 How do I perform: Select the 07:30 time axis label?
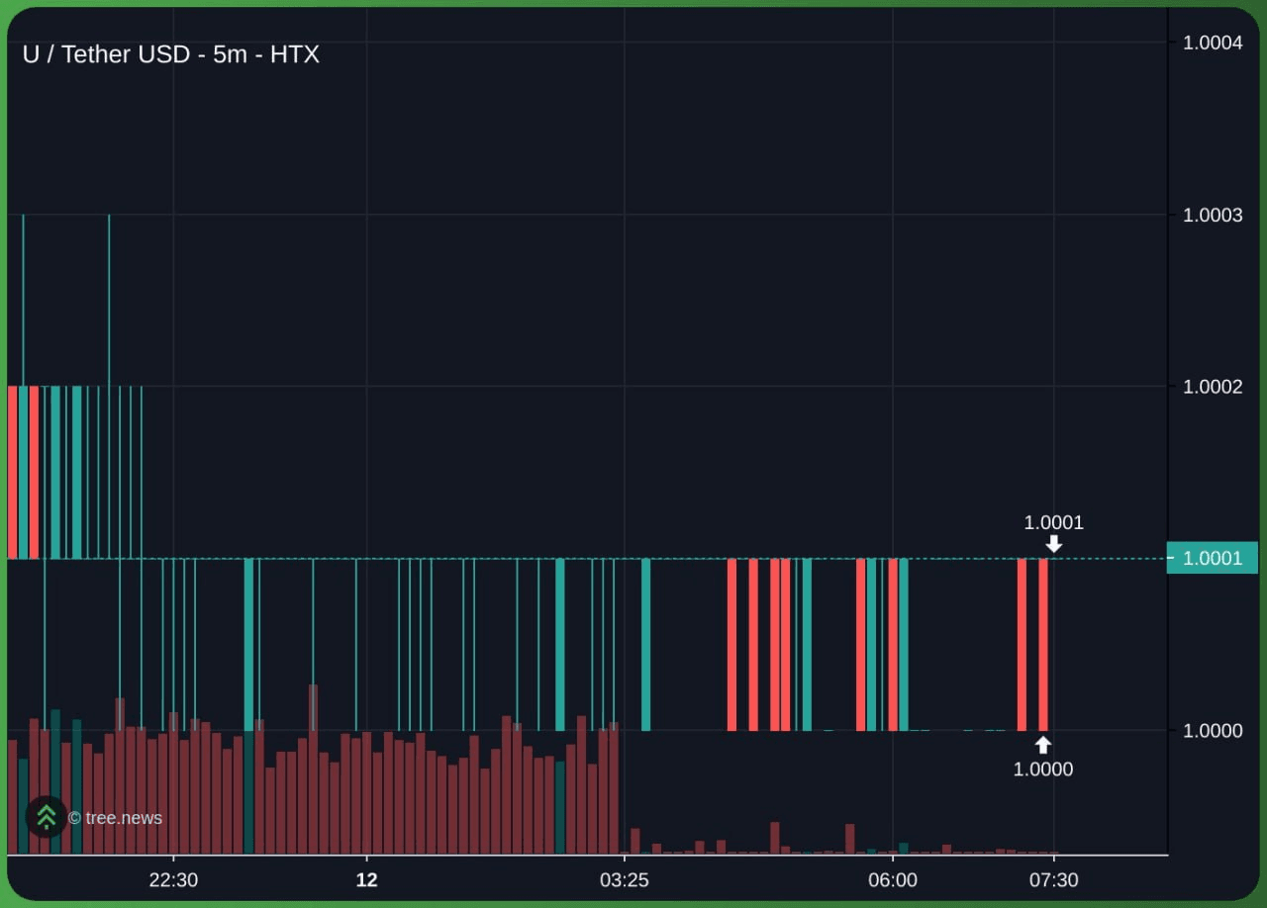tap(1054, 880)
